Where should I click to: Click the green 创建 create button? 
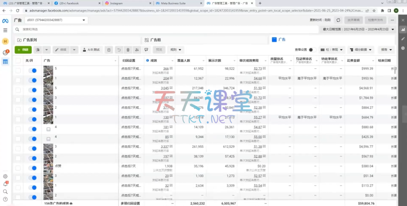(x=23, y=50)
